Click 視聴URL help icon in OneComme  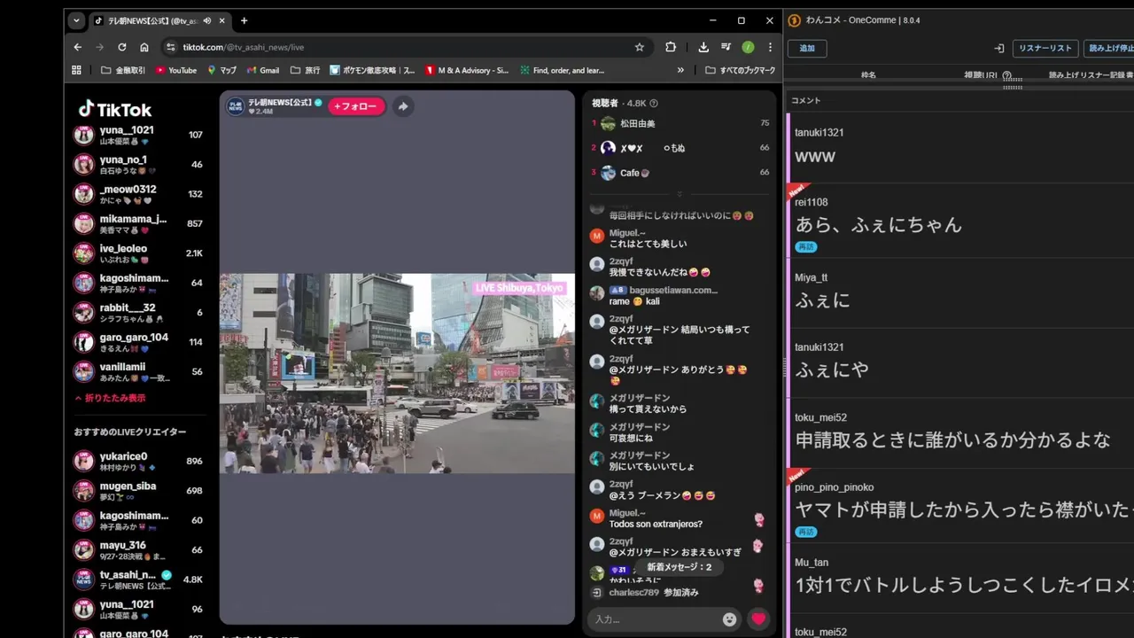pyautogui.click(x=1006, y=75)
